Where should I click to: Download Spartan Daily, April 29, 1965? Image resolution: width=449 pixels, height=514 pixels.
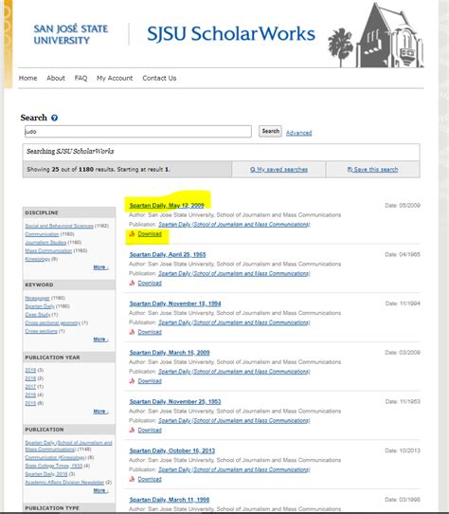(x=150, y=283)
